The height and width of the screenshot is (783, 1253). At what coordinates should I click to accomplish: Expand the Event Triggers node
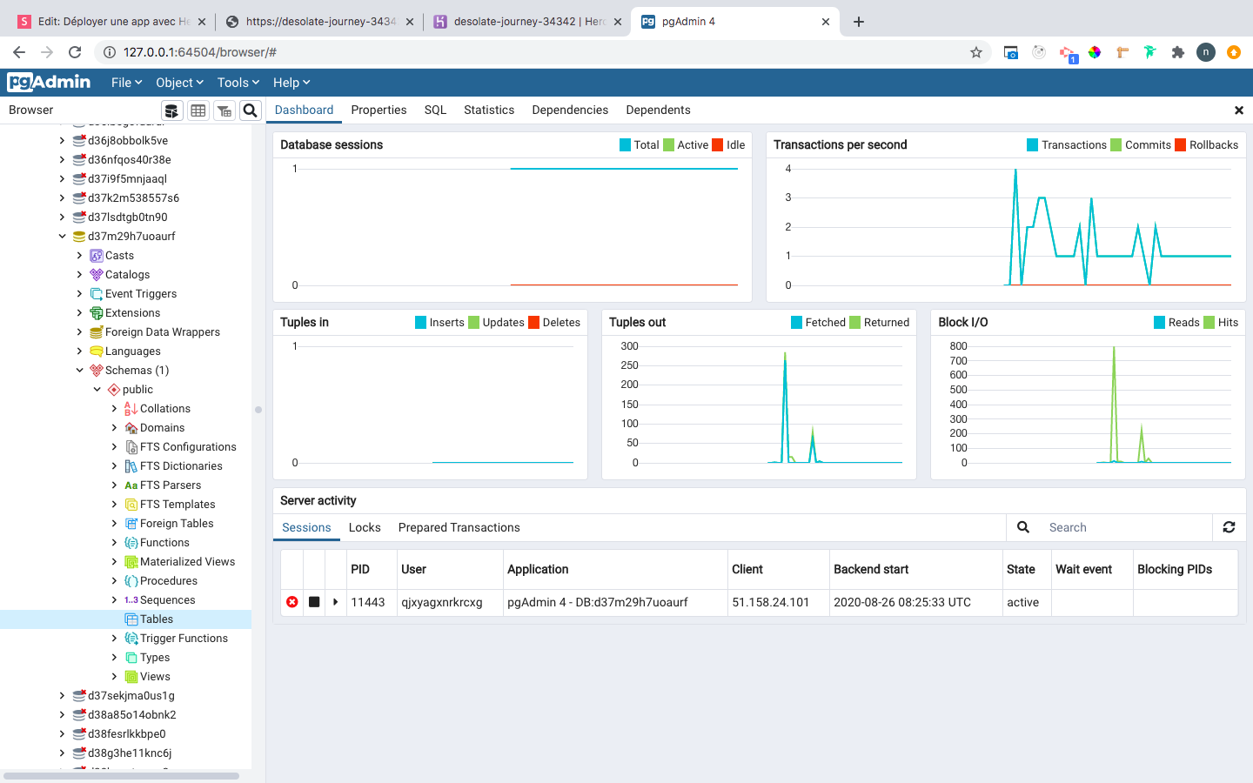pos(79,294)
